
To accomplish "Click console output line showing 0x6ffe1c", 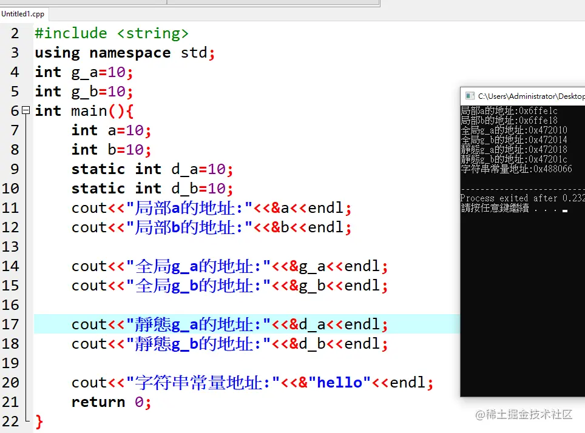I will point(509,111).
